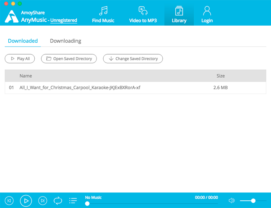Click Change Saved Directory button
Viewport: 271px width, 208px height.
tap(133, 58)
